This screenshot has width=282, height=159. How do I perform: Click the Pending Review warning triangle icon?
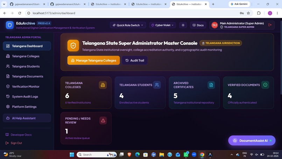tap(103, 120)
